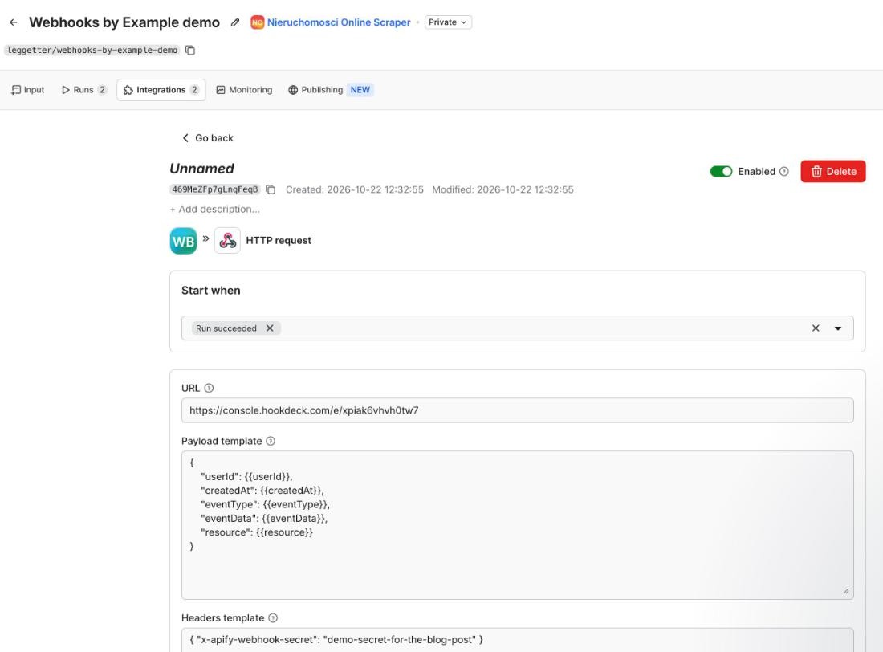This screenshot has height=652, width=883.
Task: Open the Nieruchomosci Online Scraper logo icon
Action: click(x=258, y=22)
